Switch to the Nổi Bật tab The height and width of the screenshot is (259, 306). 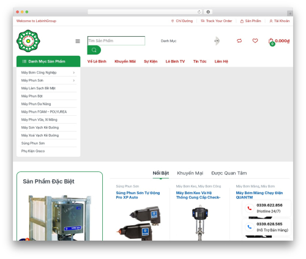(x=161, y=173)
